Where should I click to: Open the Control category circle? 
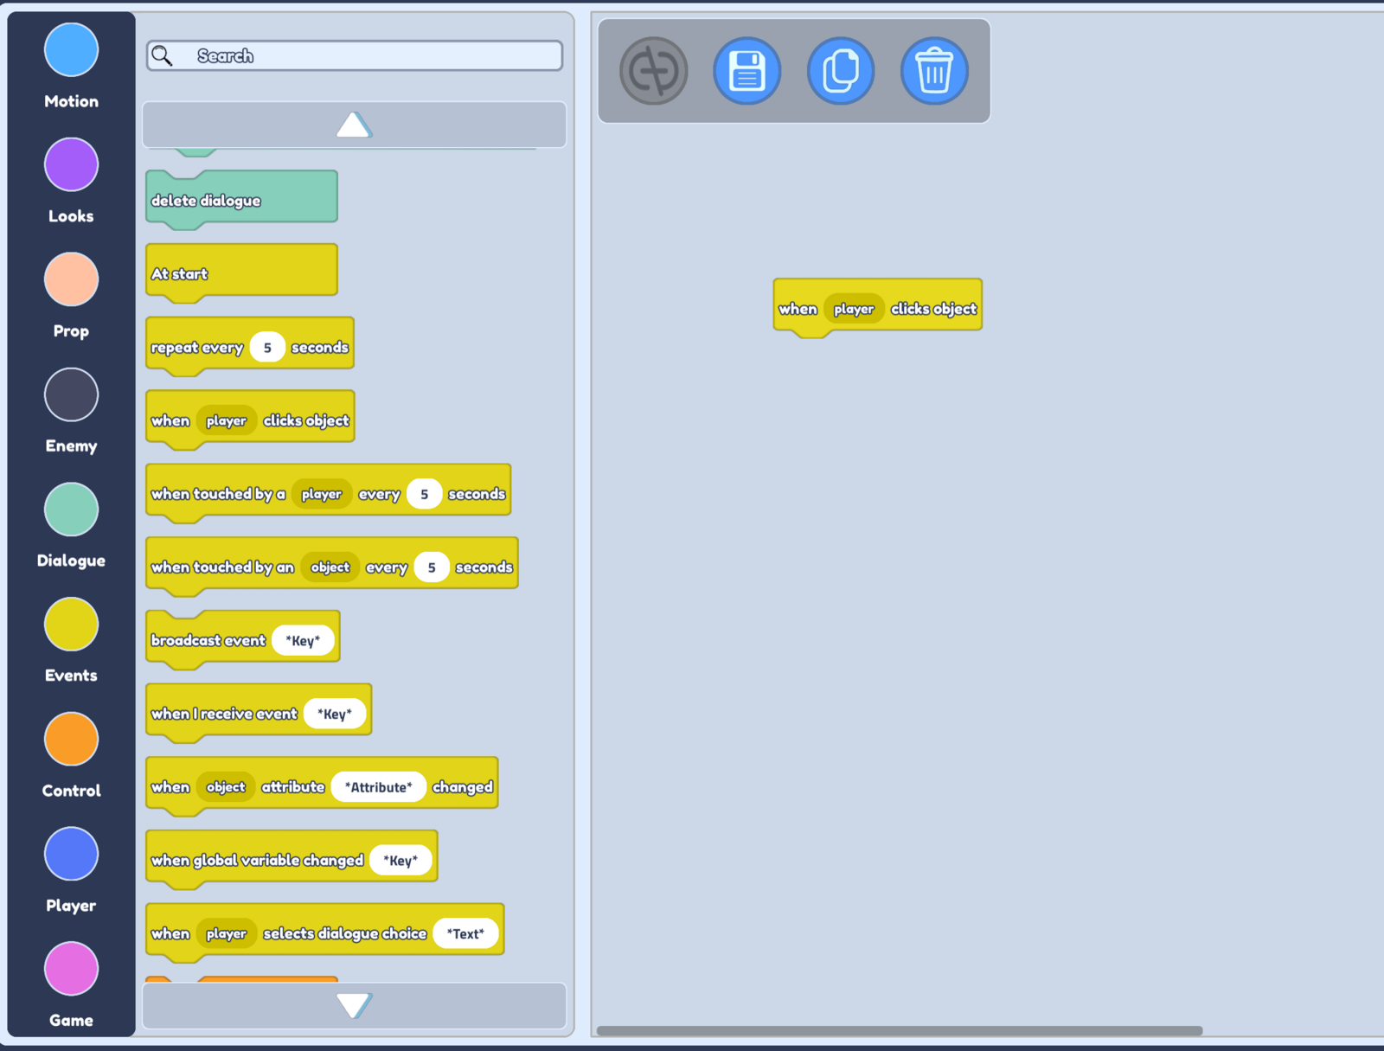tap(71, 740)
